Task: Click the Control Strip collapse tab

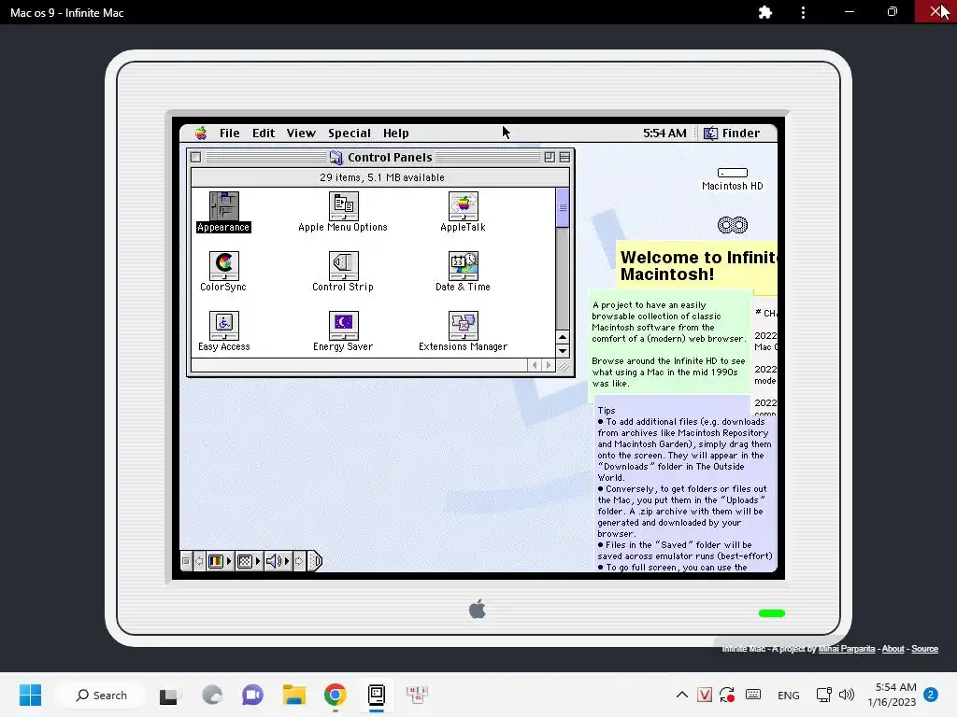Action: pyautogui.click(x=315, y=561)
